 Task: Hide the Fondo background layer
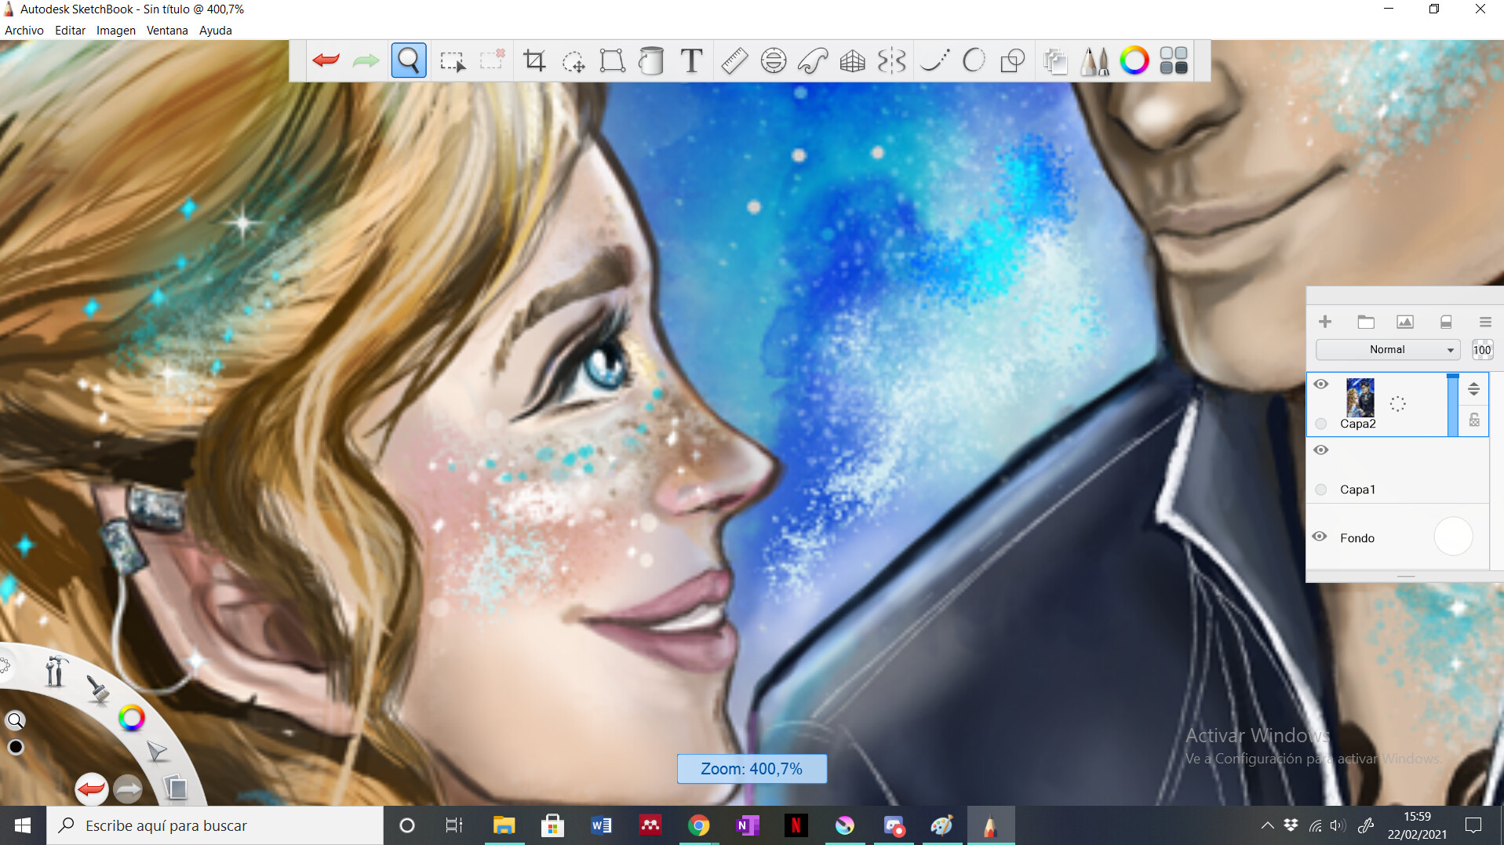(x=1320, y=537)
